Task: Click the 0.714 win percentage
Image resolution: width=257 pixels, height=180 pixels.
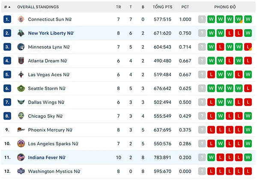Action: point(185,47)
